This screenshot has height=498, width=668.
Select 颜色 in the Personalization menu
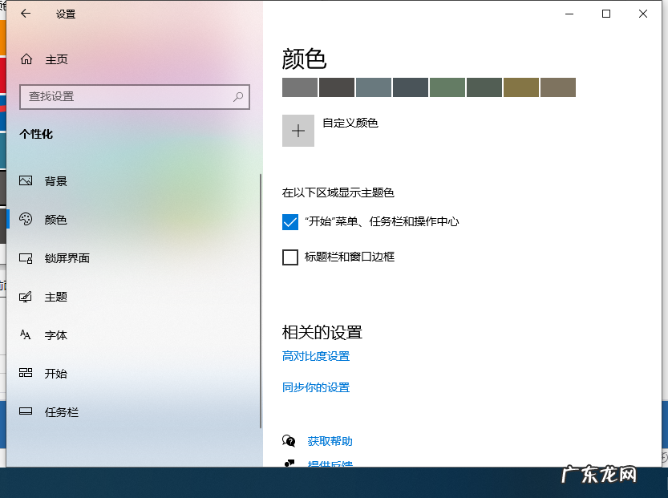pyautogui.click(x=56, y=220)
